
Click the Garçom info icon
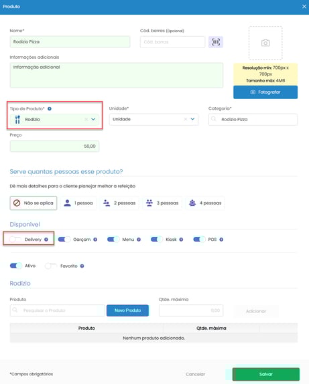[x=95, y=239]
